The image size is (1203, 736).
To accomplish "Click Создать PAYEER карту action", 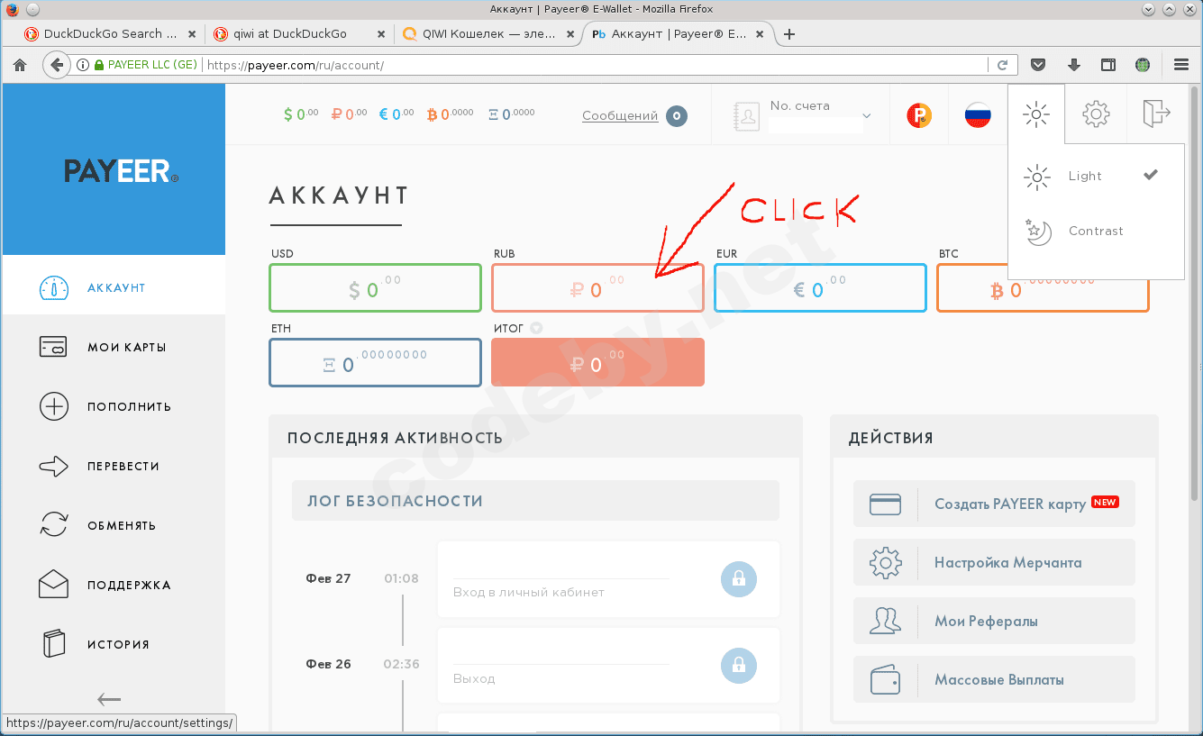I will 994,504.
